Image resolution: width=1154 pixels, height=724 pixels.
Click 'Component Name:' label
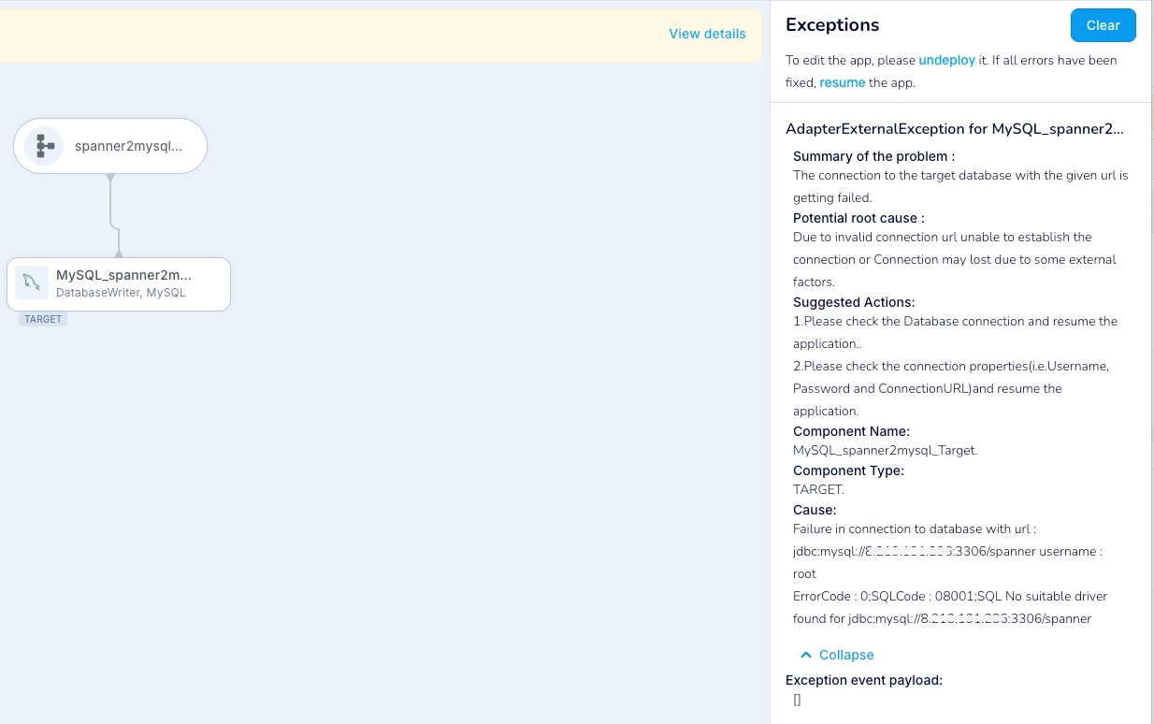(851, 431)
